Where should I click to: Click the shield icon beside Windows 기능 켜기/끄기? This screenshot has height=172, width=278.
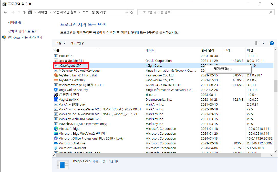[4, 38]
